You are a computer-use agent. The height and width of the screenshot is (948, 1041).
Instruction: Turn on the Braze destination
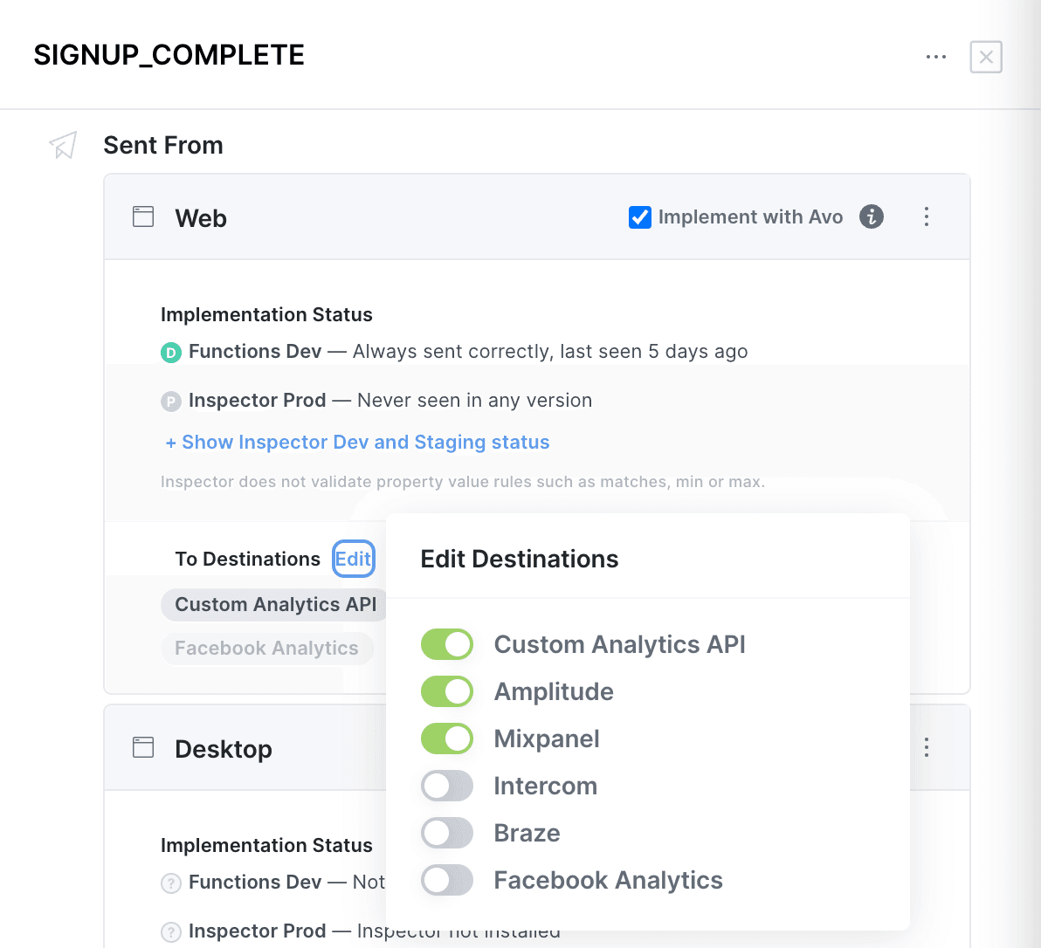click(447, 834)
